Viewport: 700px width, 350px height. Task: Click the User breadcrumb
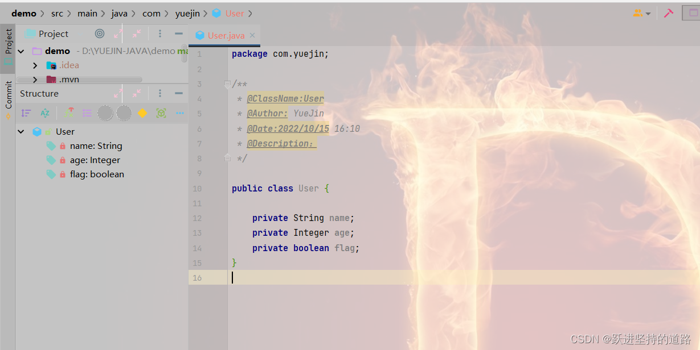(x=234, y=13)
